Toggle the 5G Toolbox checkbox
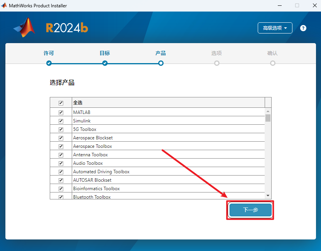The image size is (321, 251). coord(61,129)
